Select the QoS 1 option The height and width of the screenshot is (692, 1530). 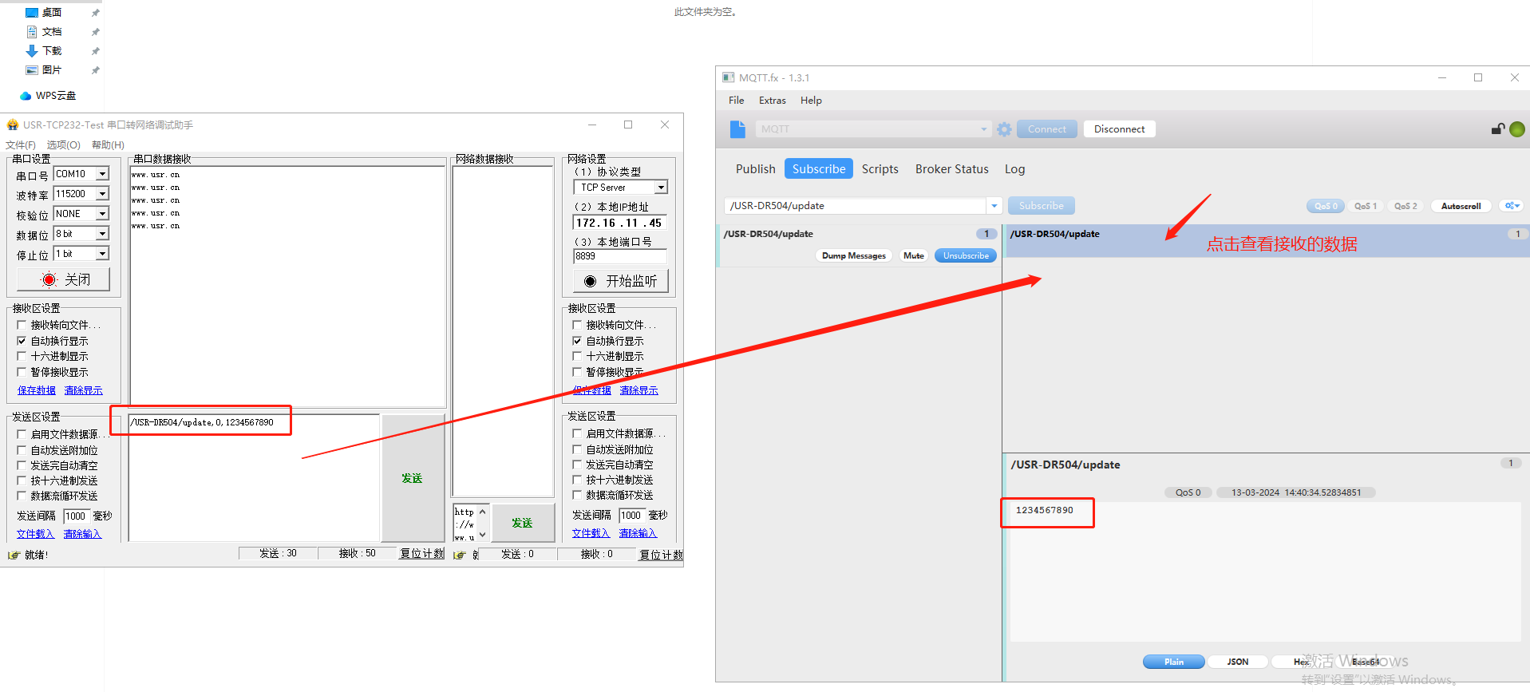(1365, 206)
